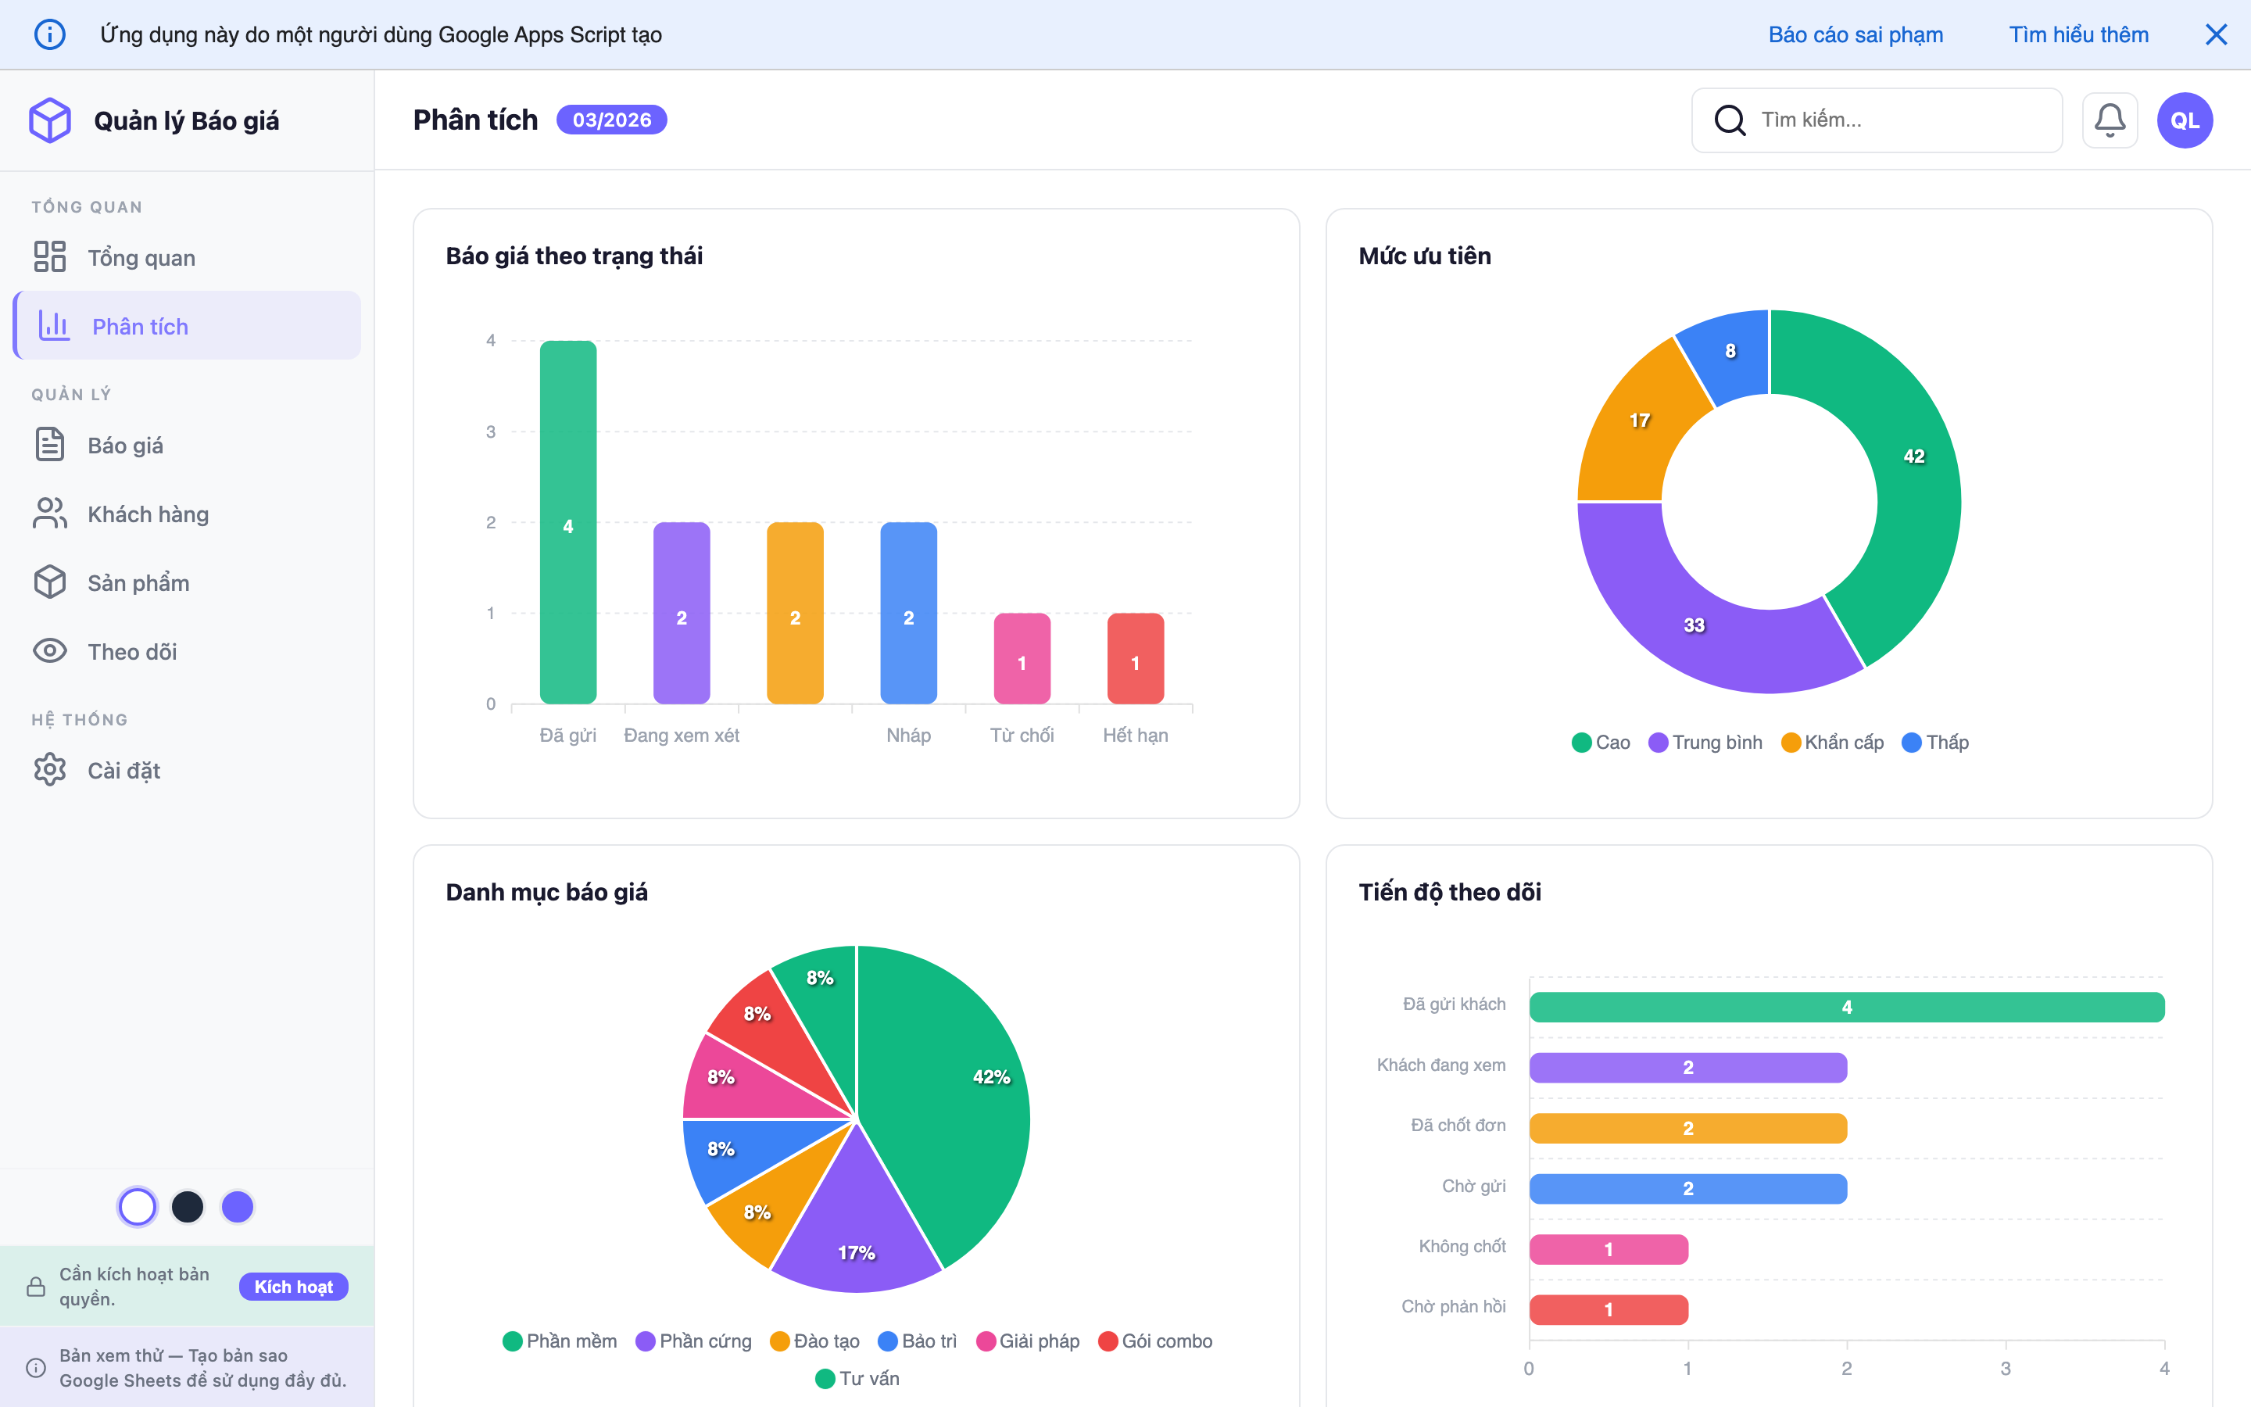Click the 03/2026 month badge
The height and width of the screenshot is (1407, 2251).
(611, 120)
